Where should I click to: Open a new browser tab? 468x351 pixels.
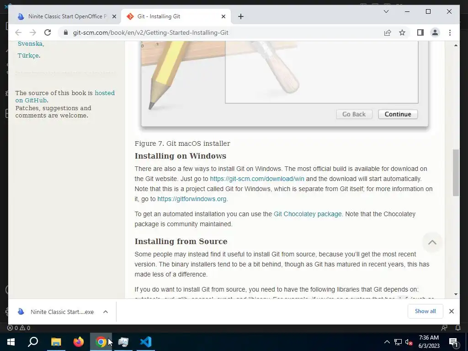pos(241,17)
